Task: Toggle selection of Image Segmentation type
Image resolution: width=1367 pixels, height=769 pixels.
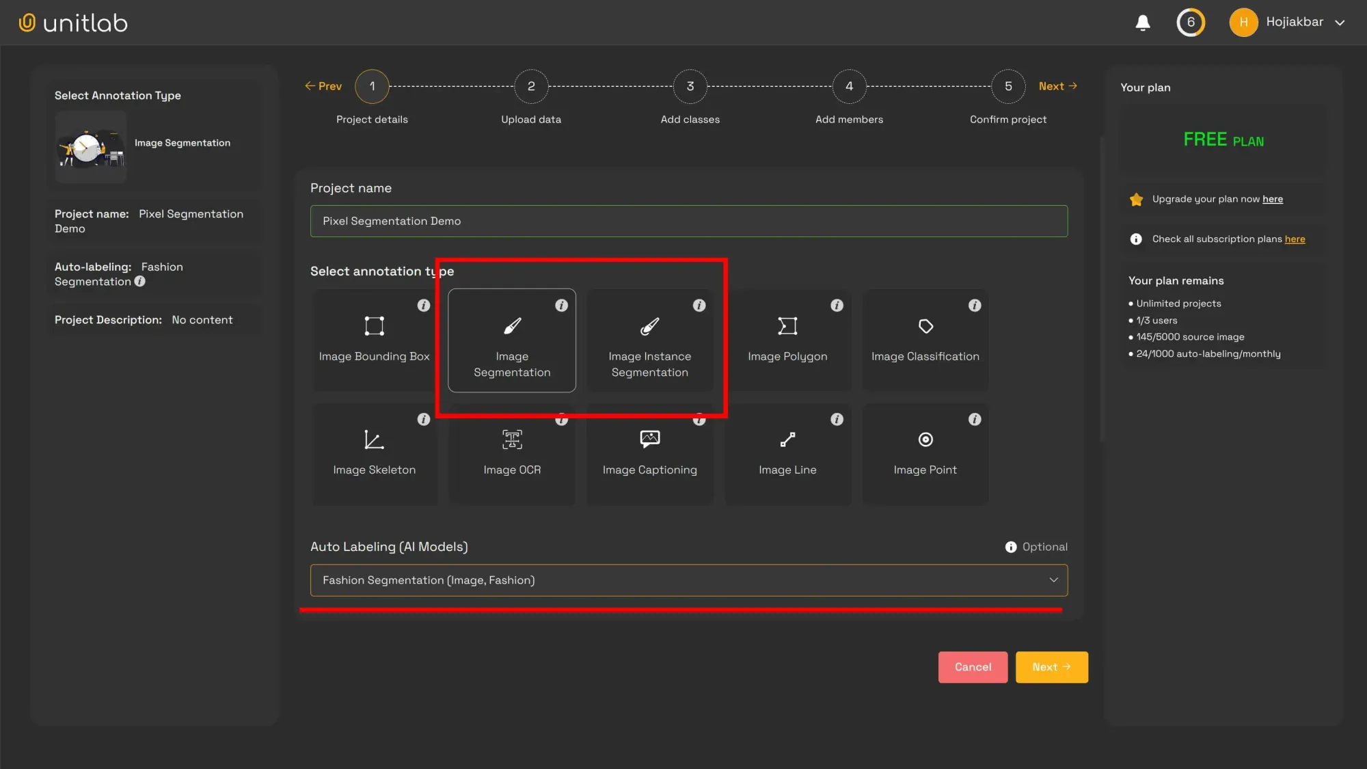Action: click(511, 340)
